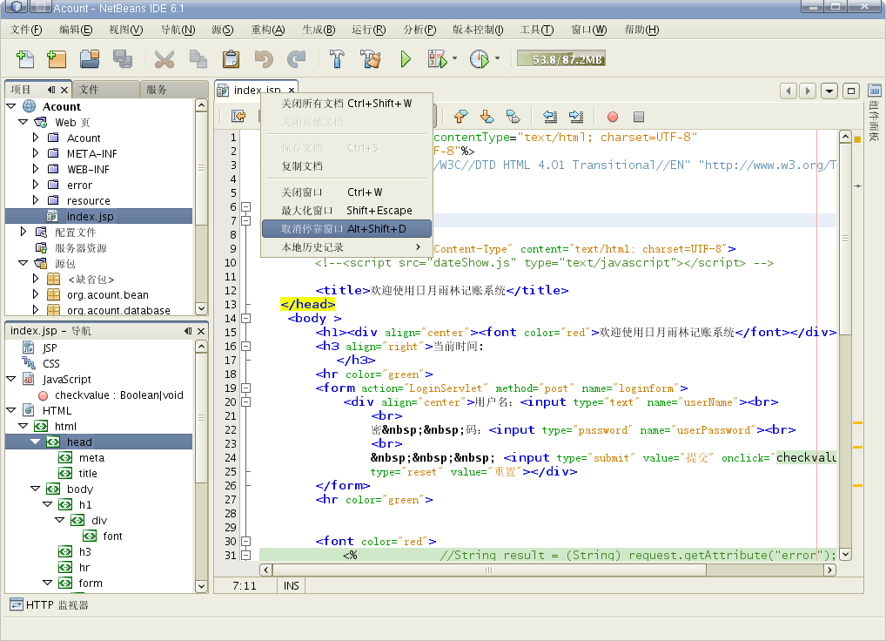Minimize the 项目 panel with slide icon
Screen dimensions: 886x641
(51, 90)
